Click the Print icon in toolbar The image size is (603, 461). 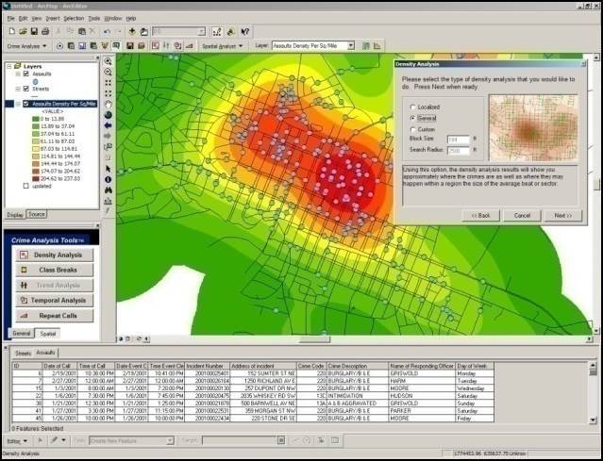pos(45,31)
